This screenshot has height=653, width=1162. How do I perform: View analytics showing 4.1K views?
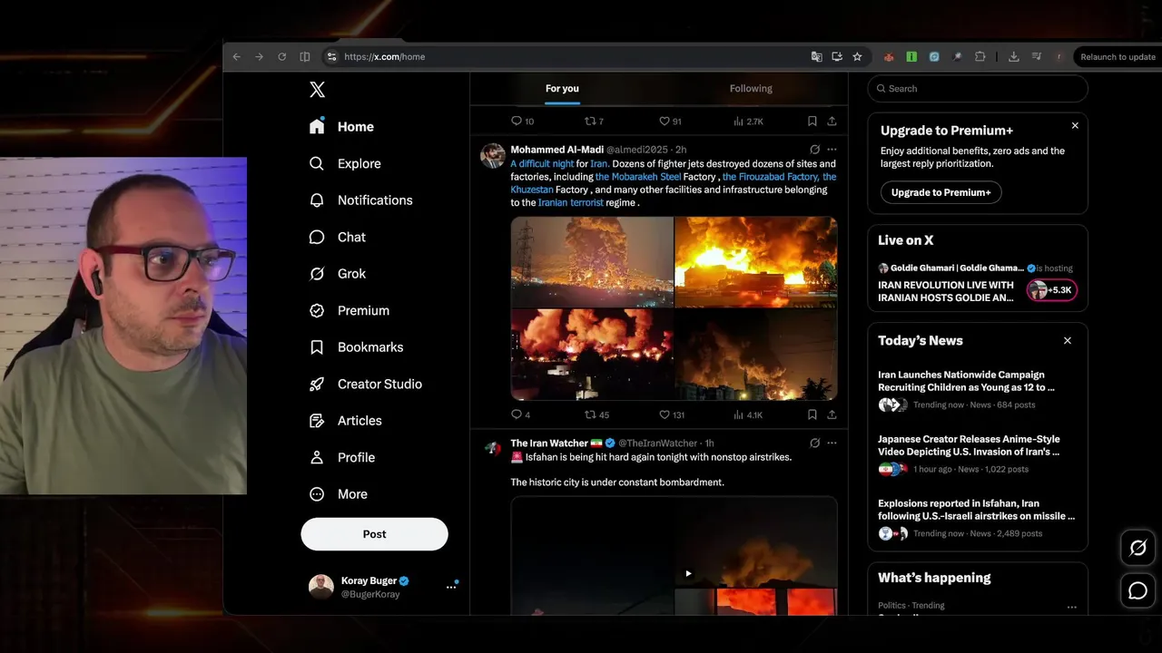pyautogui.click(x=747, y=414)
